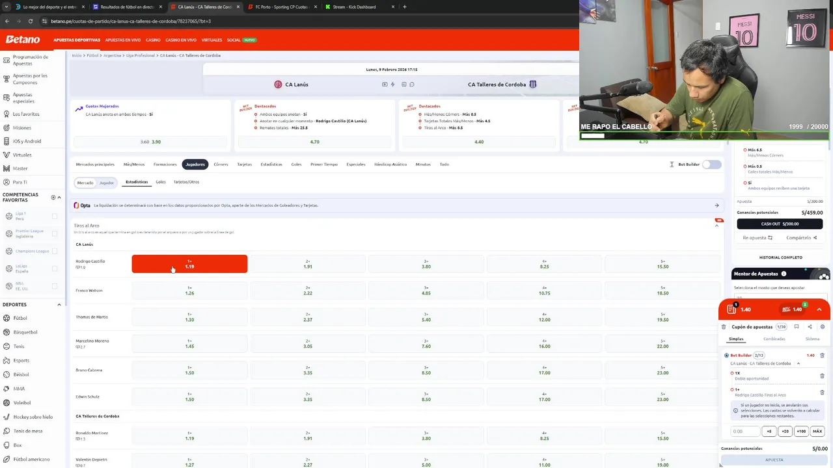Remove the Rodrigo Castillo Tiros al Arco selection
This screenshot has height=468, width=833.
tap(822, 392)
